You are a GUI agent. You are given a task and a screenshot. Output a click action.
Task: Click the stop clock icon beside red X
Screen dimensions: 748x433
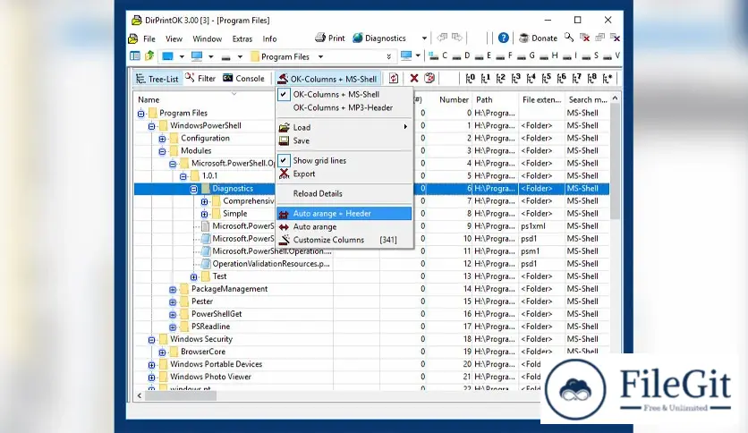pyautogui.click(x=429, y=78)
